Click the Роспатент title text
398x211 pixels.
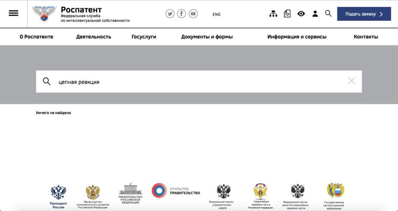[81, 10]
